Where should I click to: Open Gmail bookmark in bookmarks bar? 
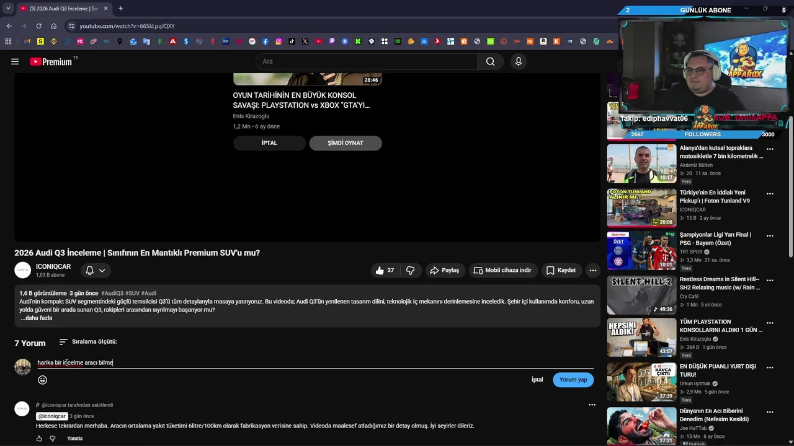pos(27,42)
